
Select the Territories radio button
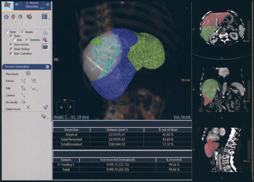(28, 40)
